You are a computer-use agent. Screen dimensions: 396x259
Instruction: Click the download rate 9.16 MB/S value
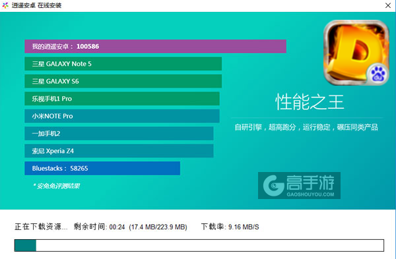[x=244, y=227]
